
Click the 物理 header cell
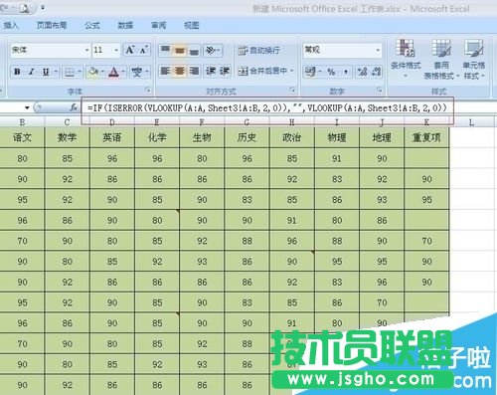point(337,137)
